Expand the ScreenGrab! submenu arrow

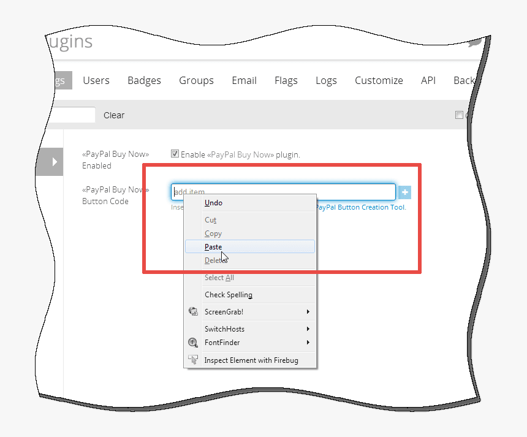(308, 311)
